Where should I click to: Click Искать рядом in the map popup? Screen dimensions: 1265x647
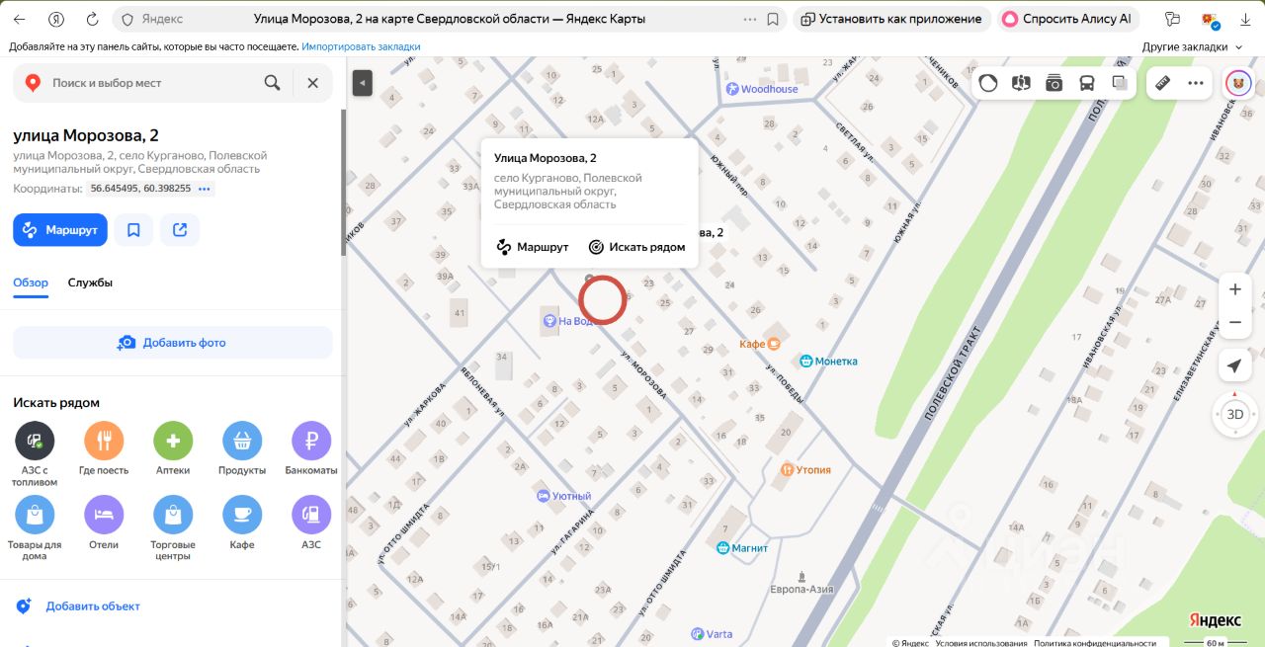pos(637,247)
